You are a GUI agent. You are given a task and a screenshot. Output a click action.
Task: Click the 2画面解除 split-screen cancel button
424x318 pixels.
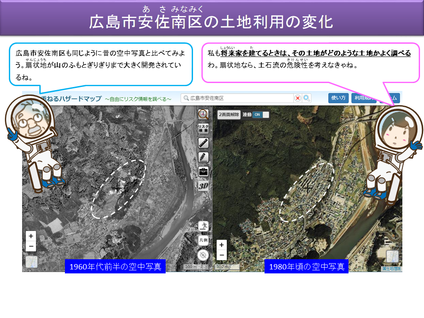pos(229,115)
